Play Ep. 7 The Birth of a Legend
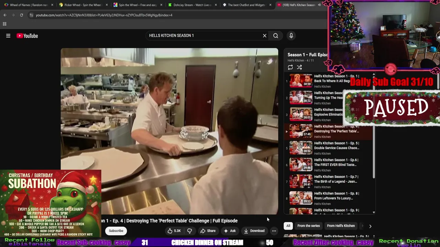 tap(328, 182)
